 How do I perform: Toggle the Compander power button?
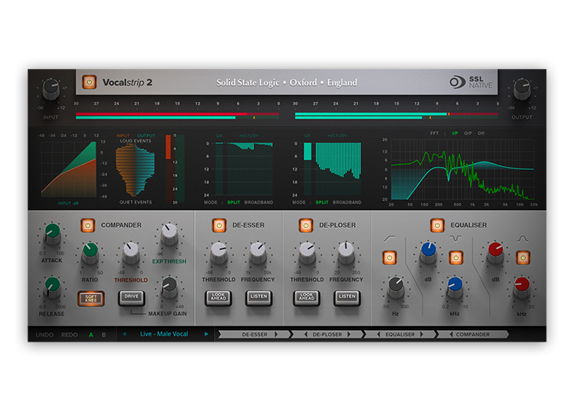click(87, 225)
